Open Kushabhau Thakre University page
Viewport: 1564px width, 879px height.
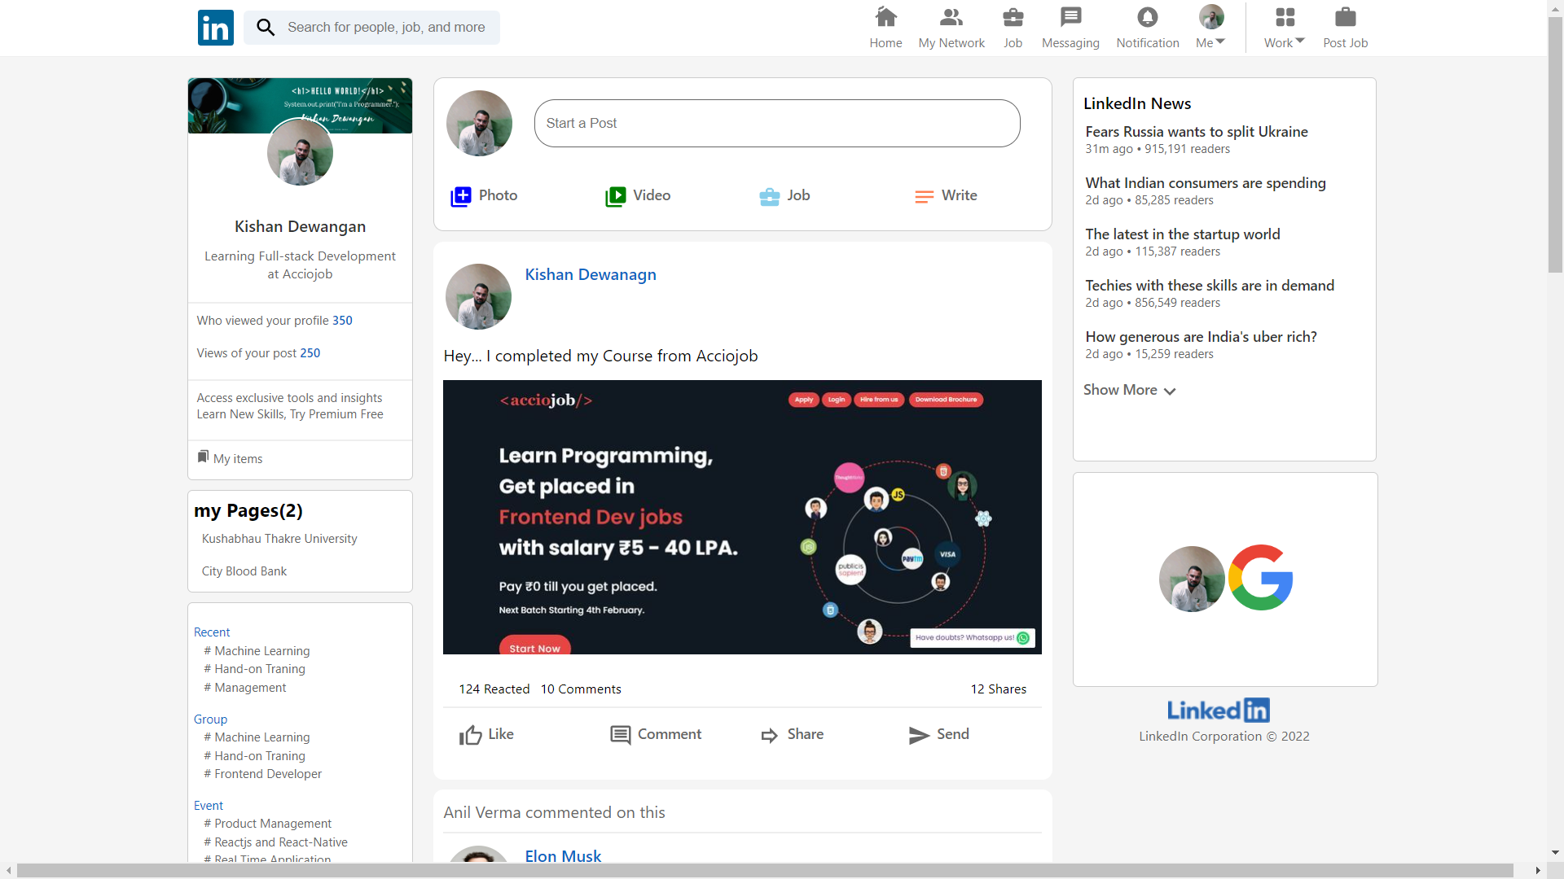279,539
